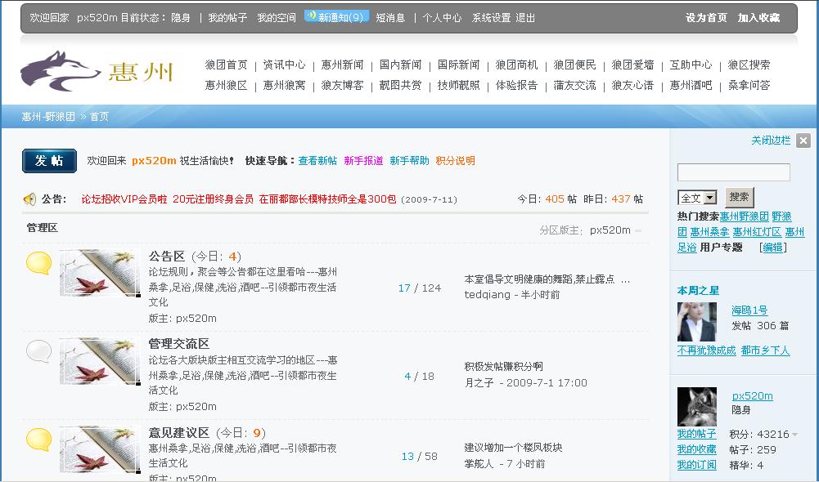Click the yellow speech bubble icon beside 公告区
819x482 pixels.
[38, 263]
